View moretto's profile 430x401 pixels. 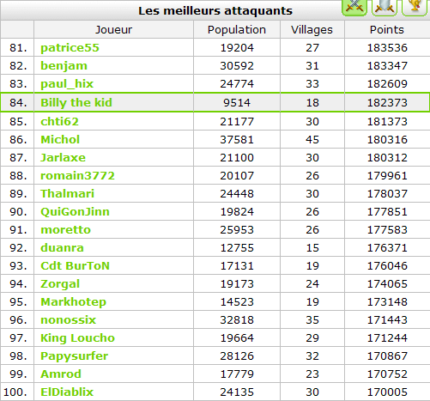pos(65,229)
